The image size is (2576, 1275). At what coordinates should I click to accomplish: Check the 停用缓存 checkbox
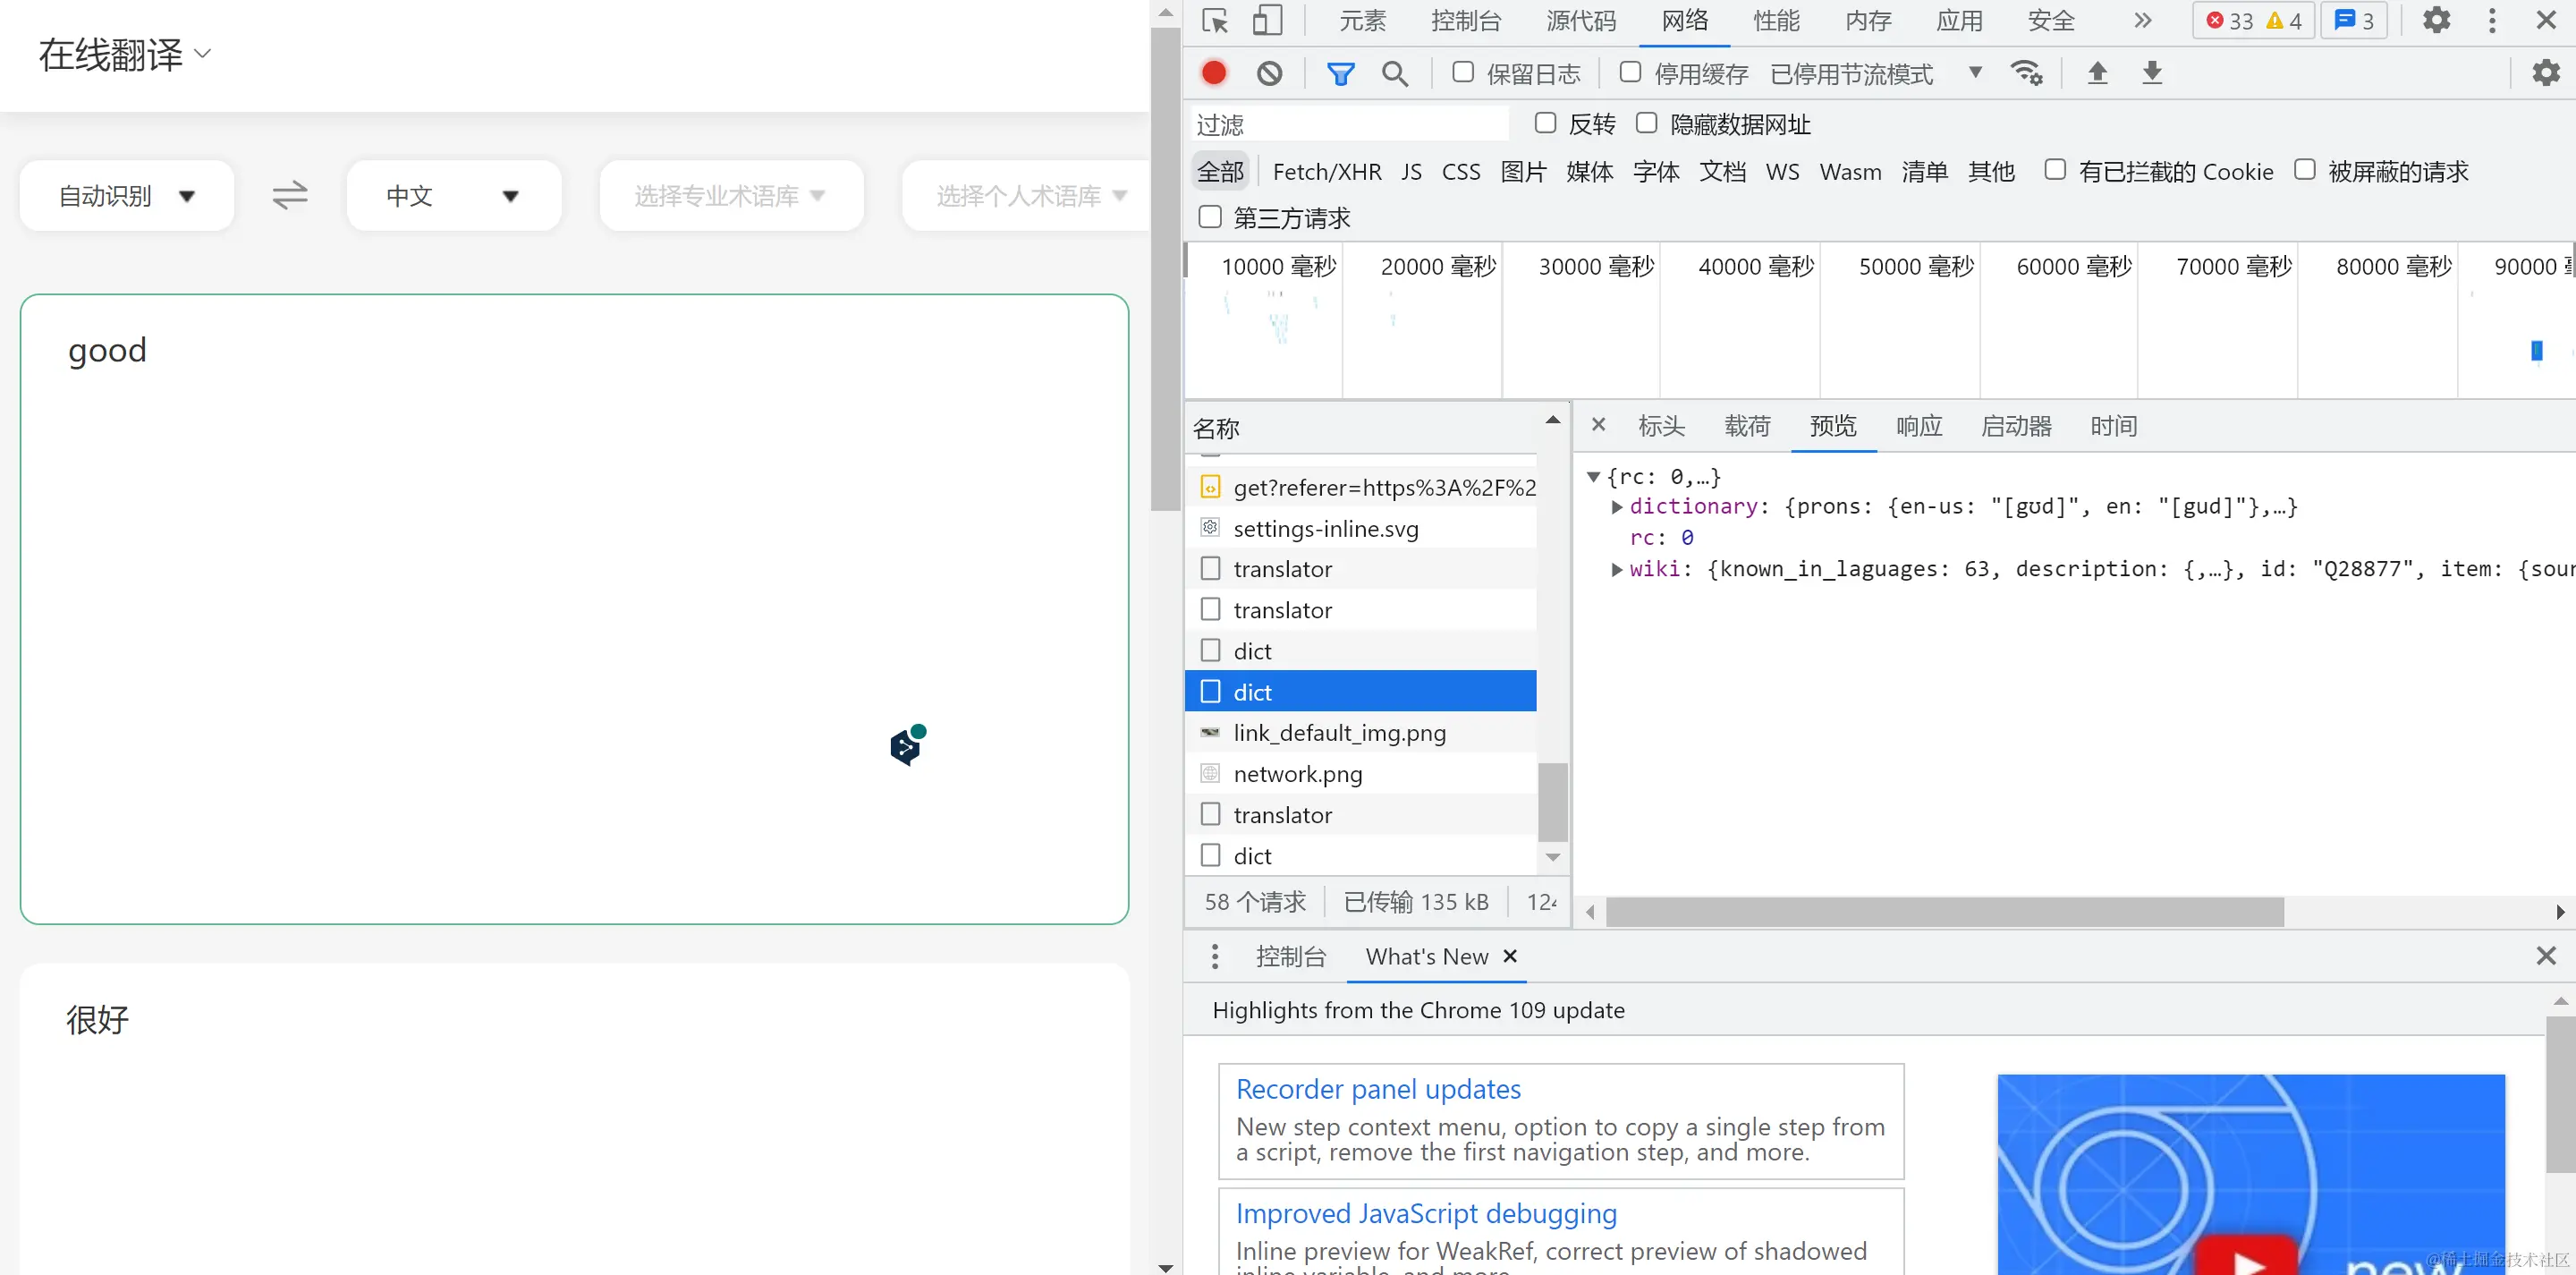tap(1630, 72)
